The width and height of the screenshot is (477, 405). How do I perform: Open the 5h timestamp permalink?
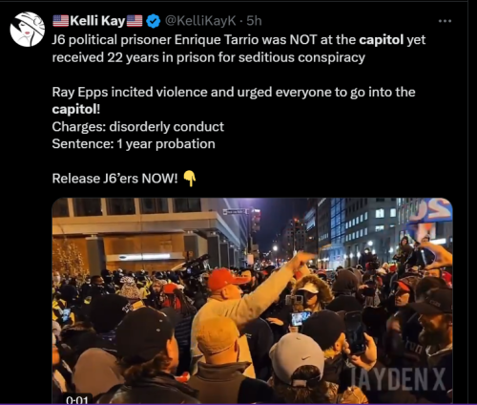pyautogui.click(x=254, y=21)
